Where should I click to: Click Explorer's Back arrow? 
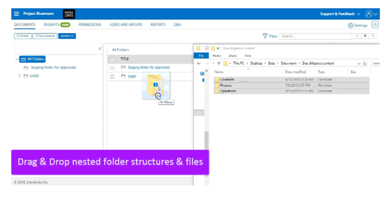coord(199,64)
